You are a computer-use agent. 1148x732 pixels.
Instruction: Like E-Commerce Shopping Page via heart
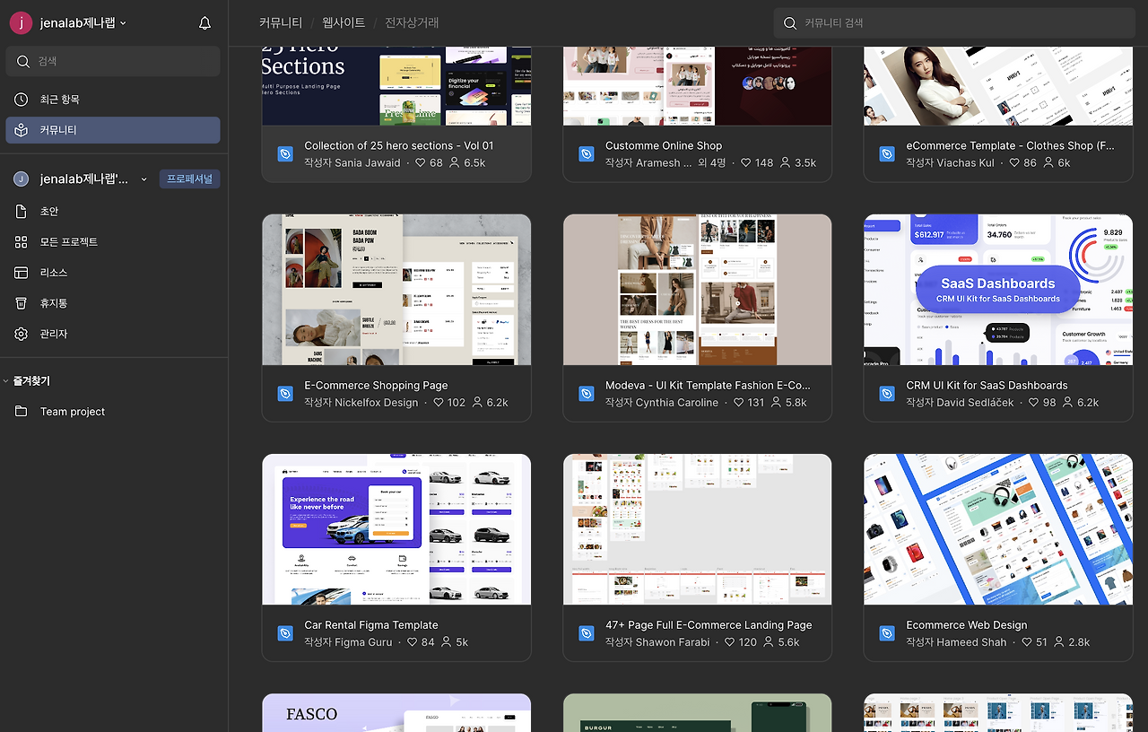click(439, 403)
